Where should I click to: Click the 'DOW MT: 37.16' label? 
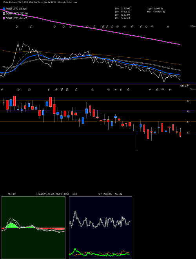tap(16, 13)
